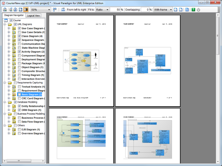The width and height of the screenshot is (222, 166).
Task: Select CRC Card Diagram tree item
Action: click(x=33, y=98)
